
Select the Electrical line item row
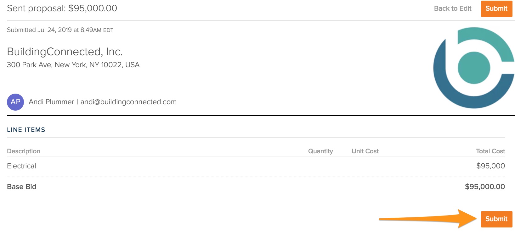[x=22, y=166]
